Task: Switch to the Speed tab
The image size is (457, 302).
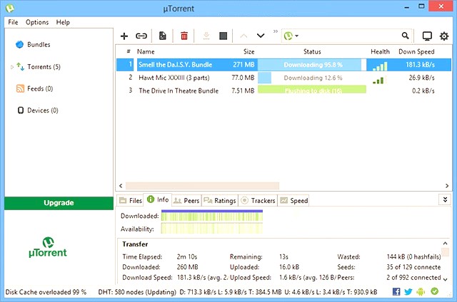Action: pyautogui.click(x=293, y=201)
